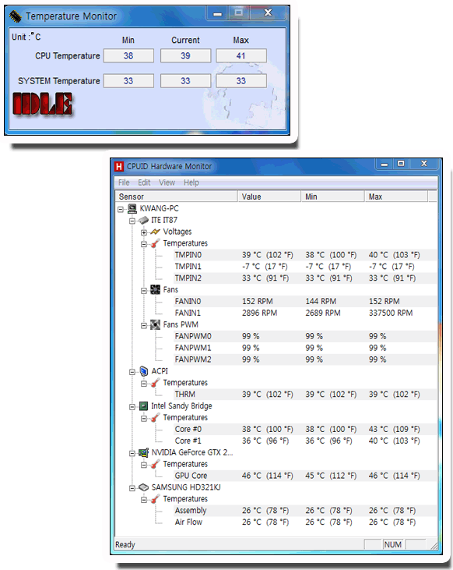453x570 pixels.
Task: Click the Sensor column header
Action: point(177,196)
